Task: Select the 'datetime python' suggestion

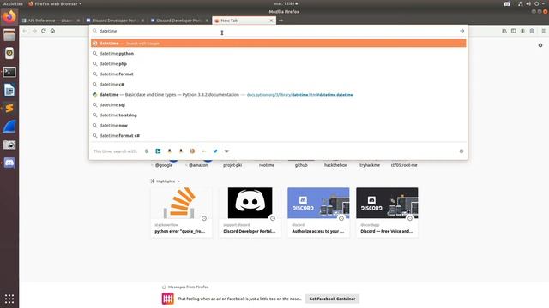Action: [278, 53]
